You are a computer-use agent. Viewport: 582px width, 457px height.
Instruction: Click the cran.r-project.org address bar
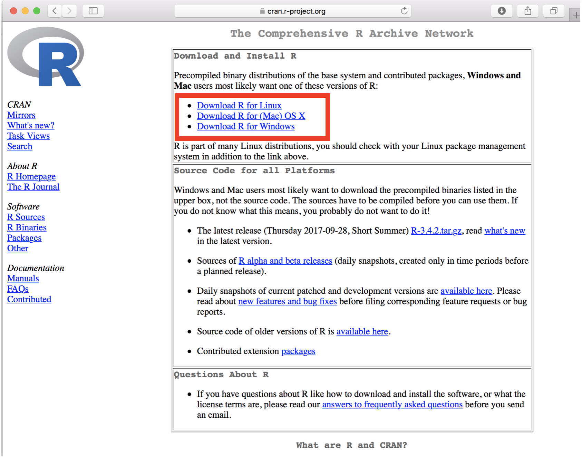293,11
